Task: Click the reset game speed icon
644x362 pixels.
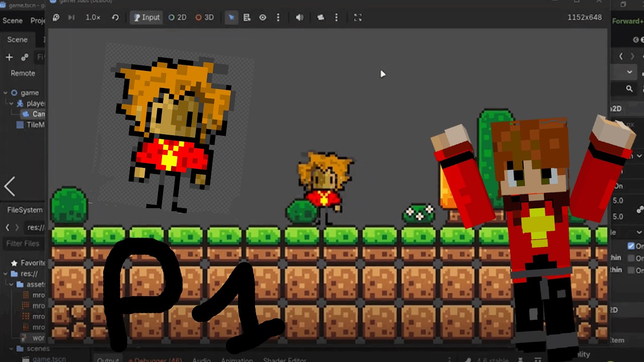Action: 115,18
